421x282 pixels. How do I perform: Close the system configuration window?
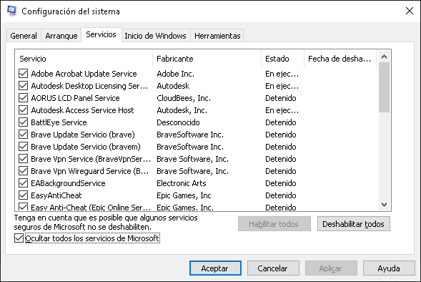coord(409,11)
